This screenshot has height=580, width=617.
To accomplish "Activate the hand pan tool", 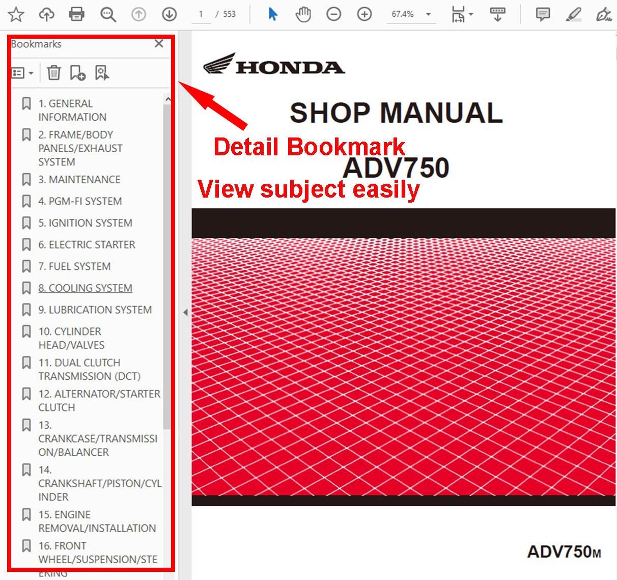I will 303,14.
